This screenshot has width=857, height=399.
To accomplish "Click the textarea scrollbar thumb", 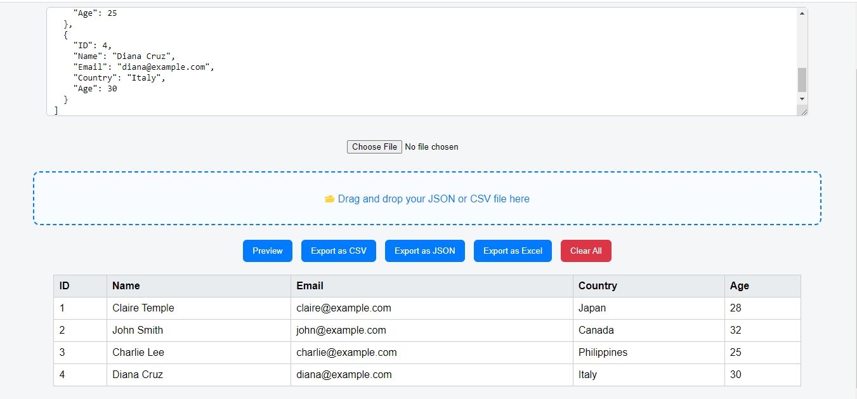I will coord(802,80).
